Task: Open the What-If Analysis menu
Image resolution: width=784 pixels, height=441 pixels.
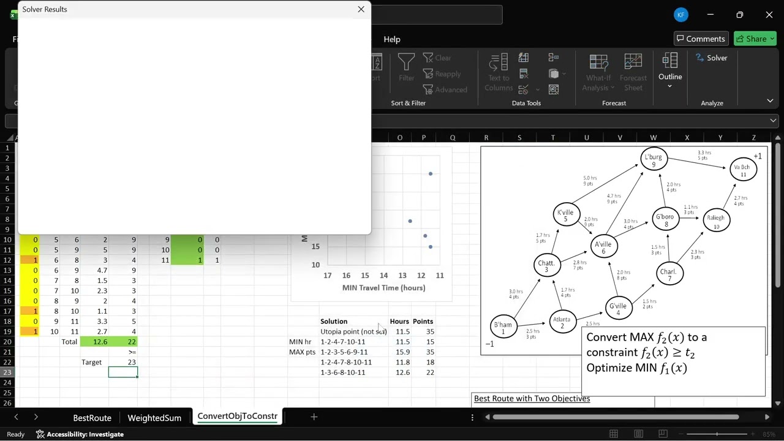Action: coord(598,72)
